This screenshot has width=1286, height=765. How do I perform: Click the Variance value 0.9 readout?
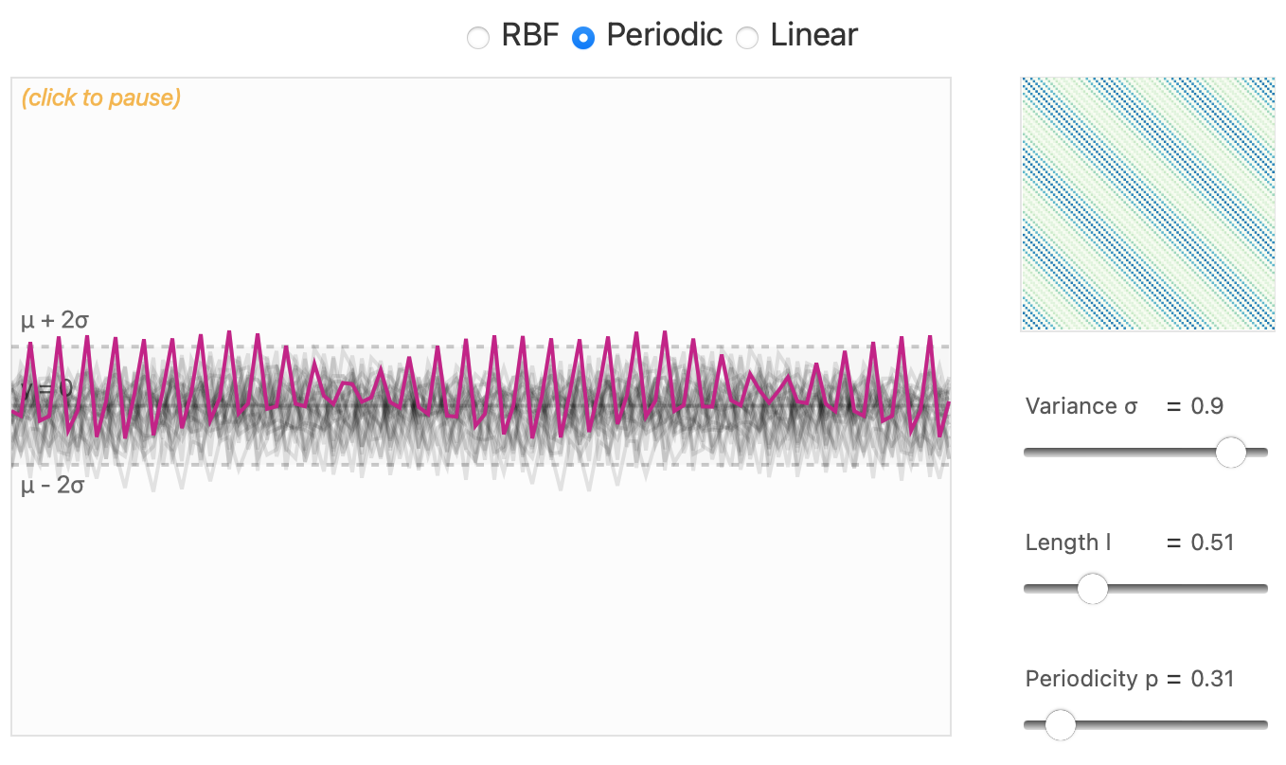coord(1207,406)
